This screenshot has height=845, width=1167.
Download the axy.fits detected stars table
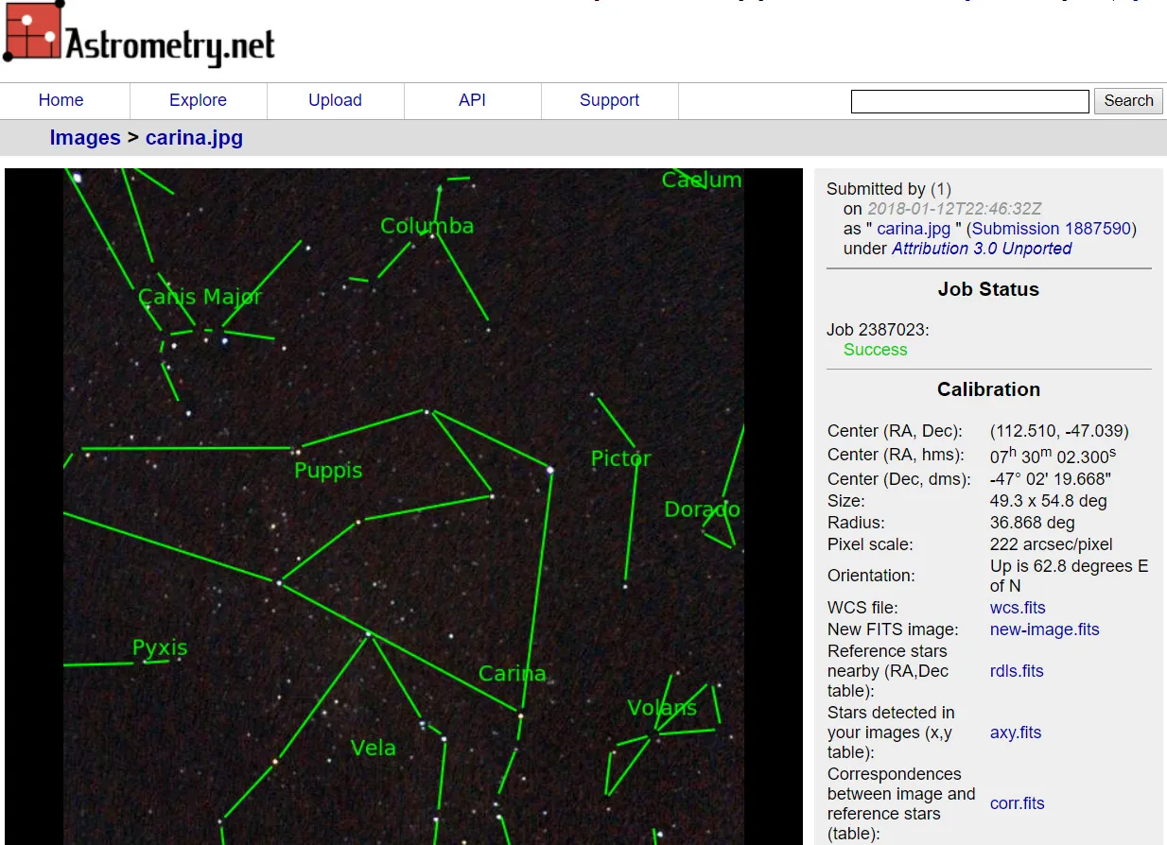coord(1016,733)
